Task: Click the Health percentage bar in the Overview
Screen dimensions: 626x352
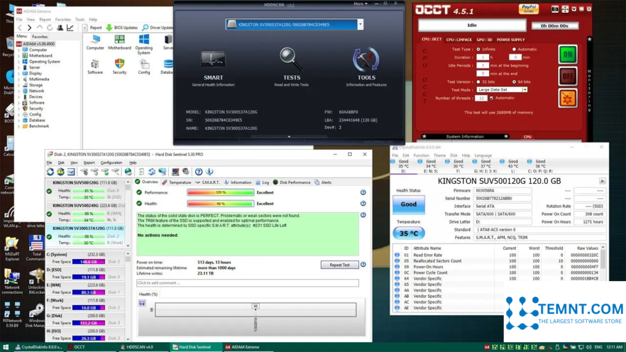Action: [220, 204]
